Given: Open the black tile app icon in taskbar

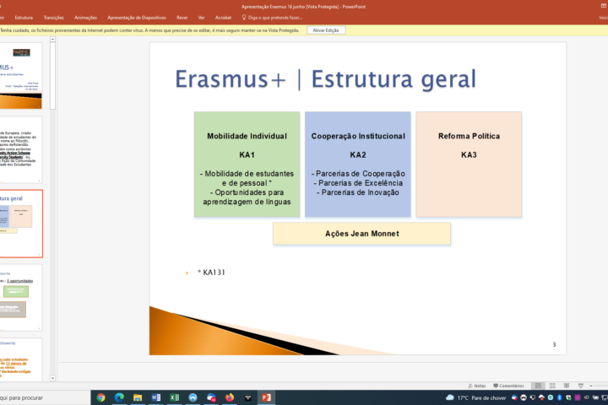Looking at the screenshot, I should click(248, 397).
